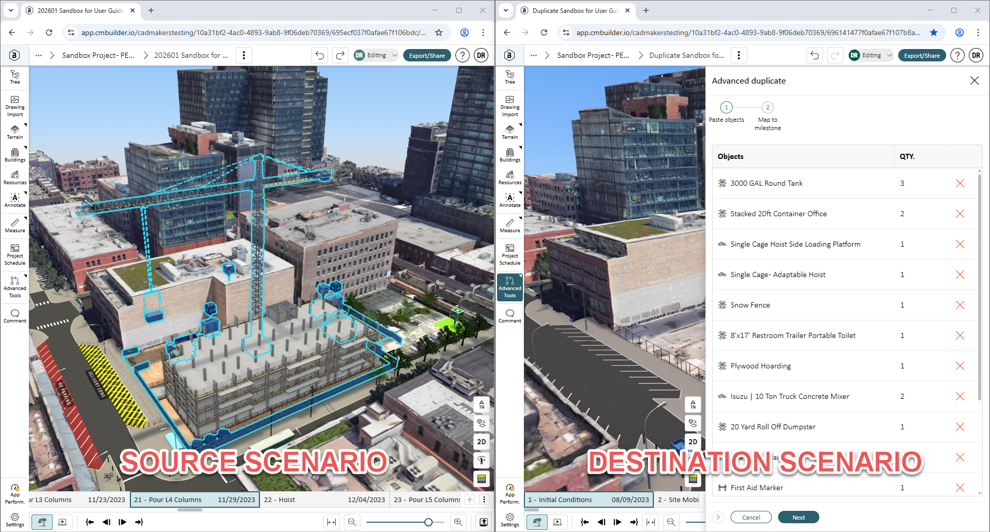Open Advanced Tools in left window

pyautogui.click(x=15, y=287)
